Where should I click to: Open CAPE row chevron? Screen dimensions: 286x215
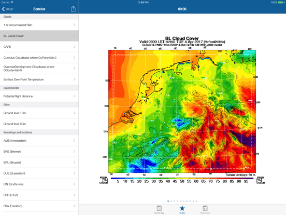75,47
